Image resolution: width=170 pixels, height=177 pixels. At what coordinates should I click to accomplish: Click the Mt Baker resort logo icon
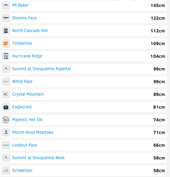[6, 5]
